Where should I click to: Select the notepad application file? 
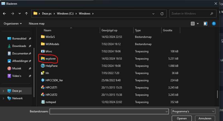click(50, 102)
